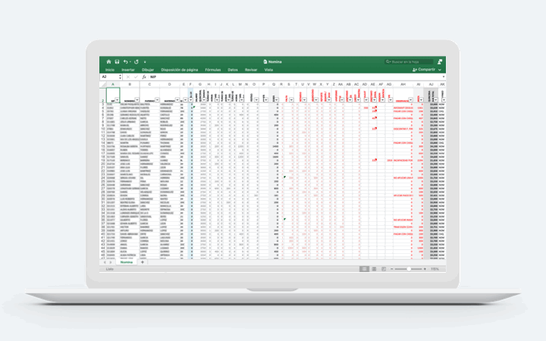546x341 pixels.
Task: Open the NIP column filter dropdown
Action: pyautogui.click(x=117, y=100)
